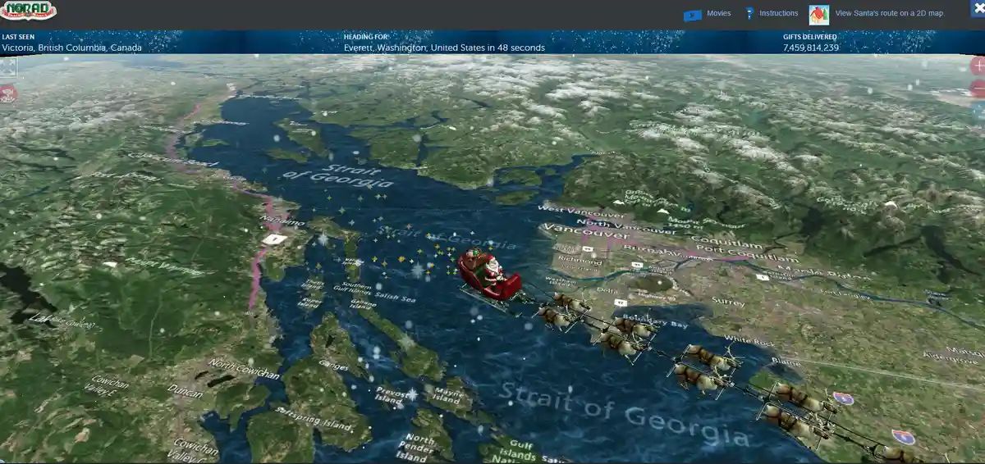Open the Movies link text
This screenshot has width=985, height=464.
click(x=718, y=13)
